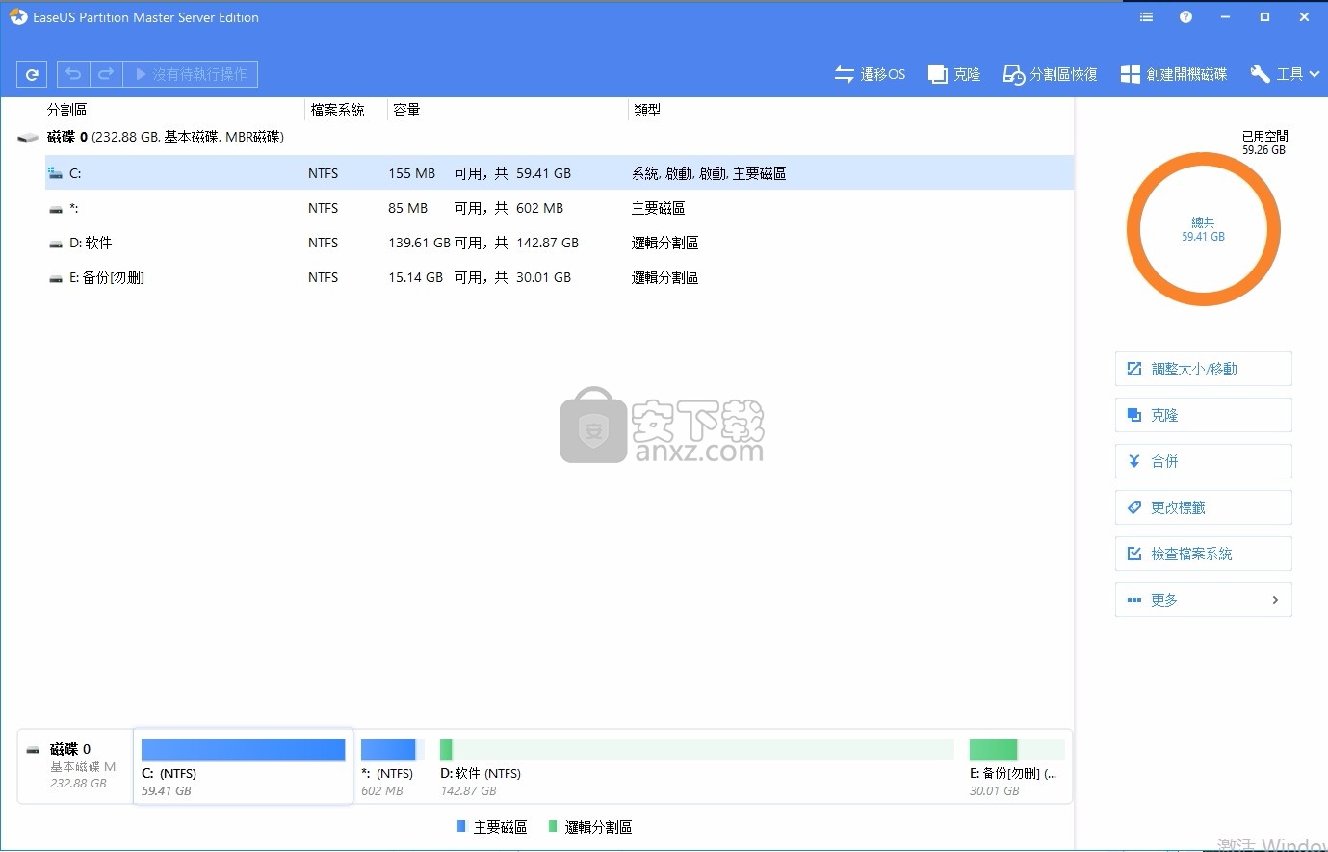Click the 克隆 button in right panel
The height and width of the screenshot is (852, 1328).
point(1203,415)
